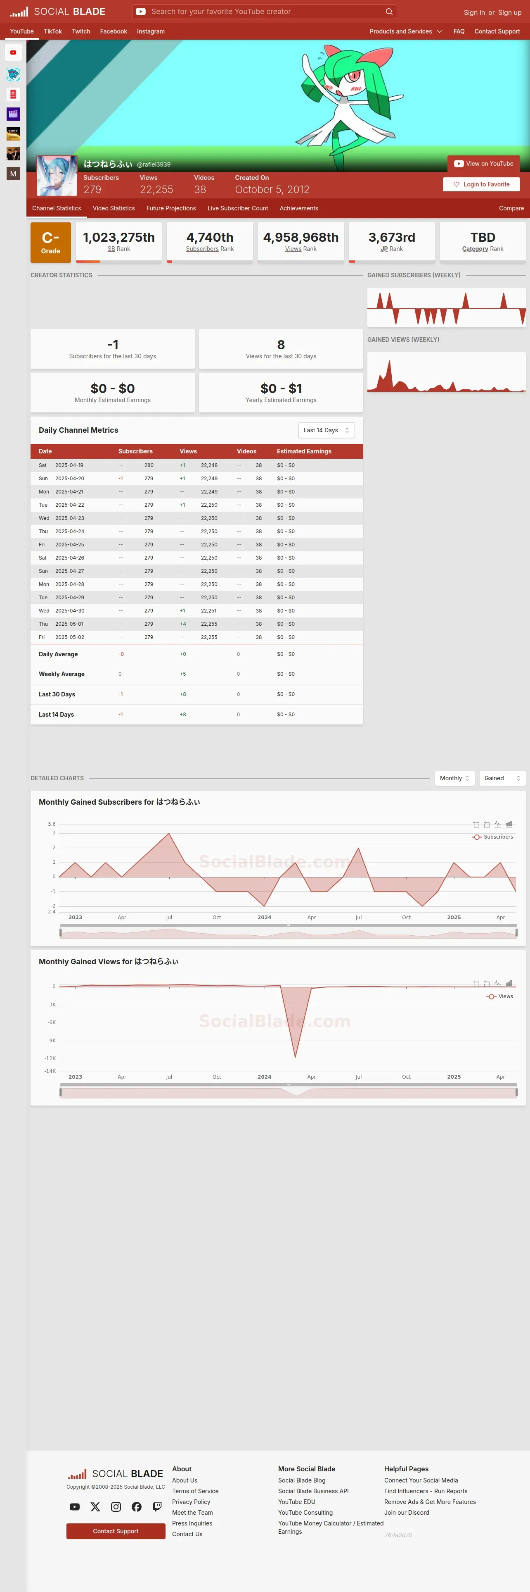Open the MrBeast channel sidebar thumbnail
This screenshot has width=530, height=1592.
click(x=13, y=74)
